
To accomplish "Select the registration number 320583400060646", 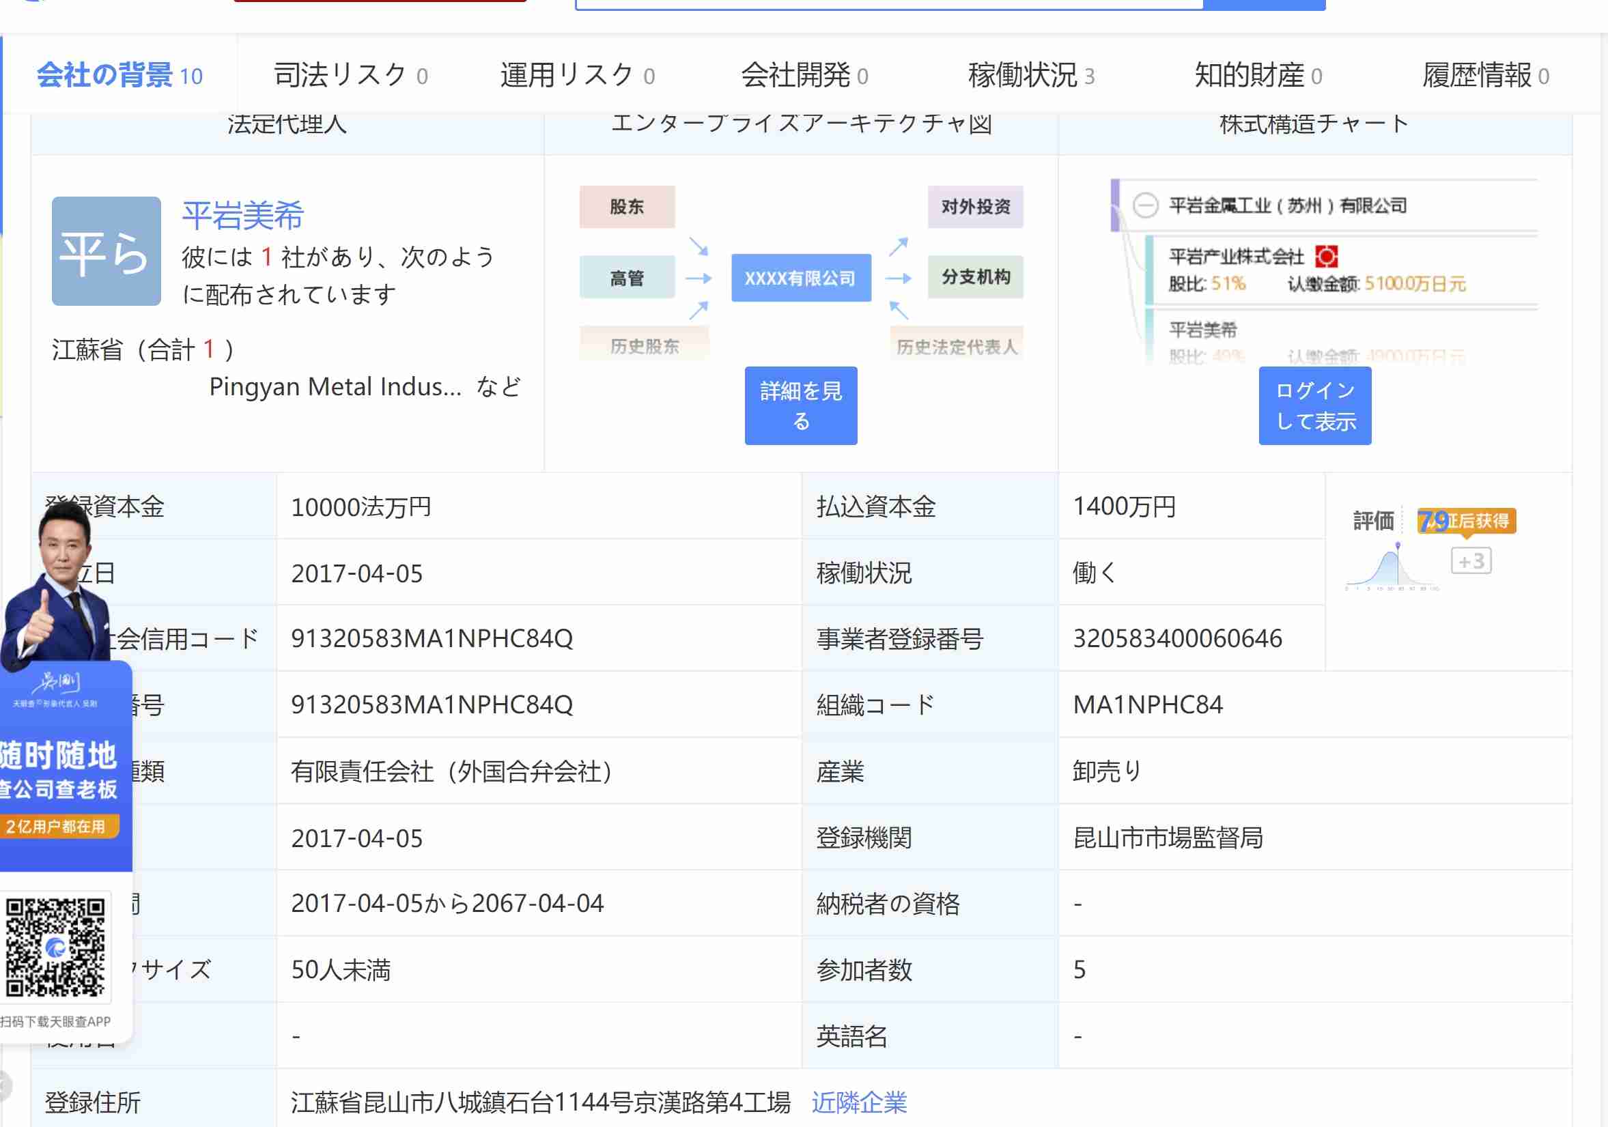I will coord(1177,638).
